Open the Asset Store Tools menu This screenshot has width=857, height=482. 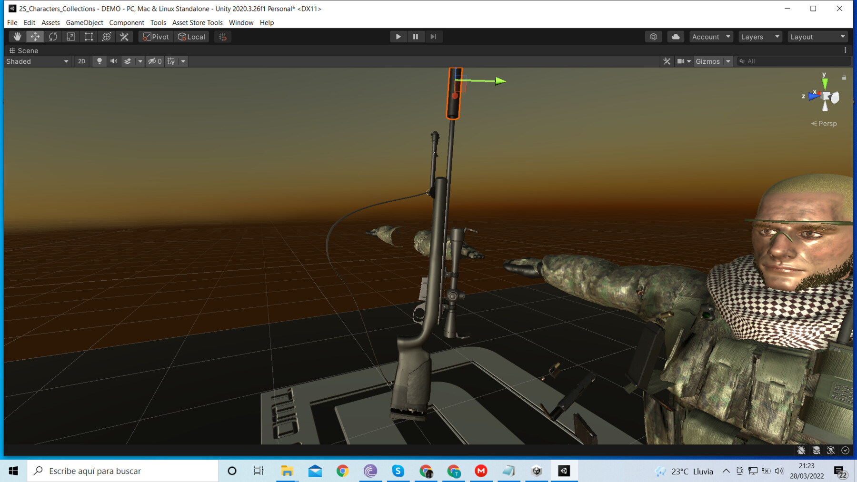coord(198,22)
